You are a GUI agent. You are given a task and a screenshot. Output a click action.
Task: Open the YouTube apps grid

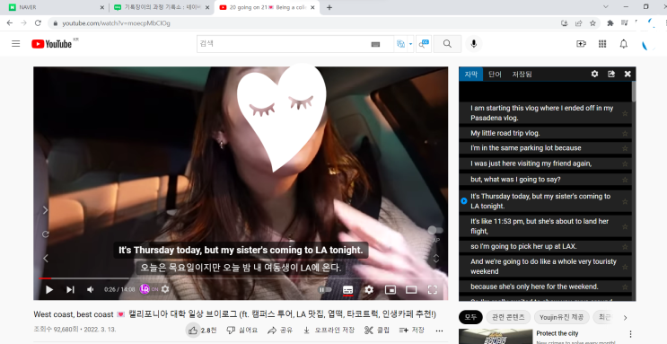click(602, 43)
